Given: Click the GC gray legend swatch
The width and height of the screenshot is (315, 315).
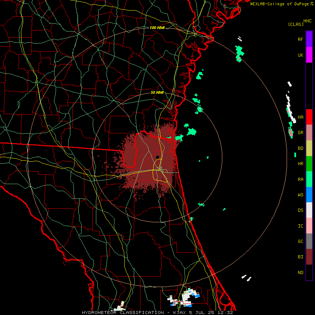Looking at the screenshot, I should click(x=309, y=241).
